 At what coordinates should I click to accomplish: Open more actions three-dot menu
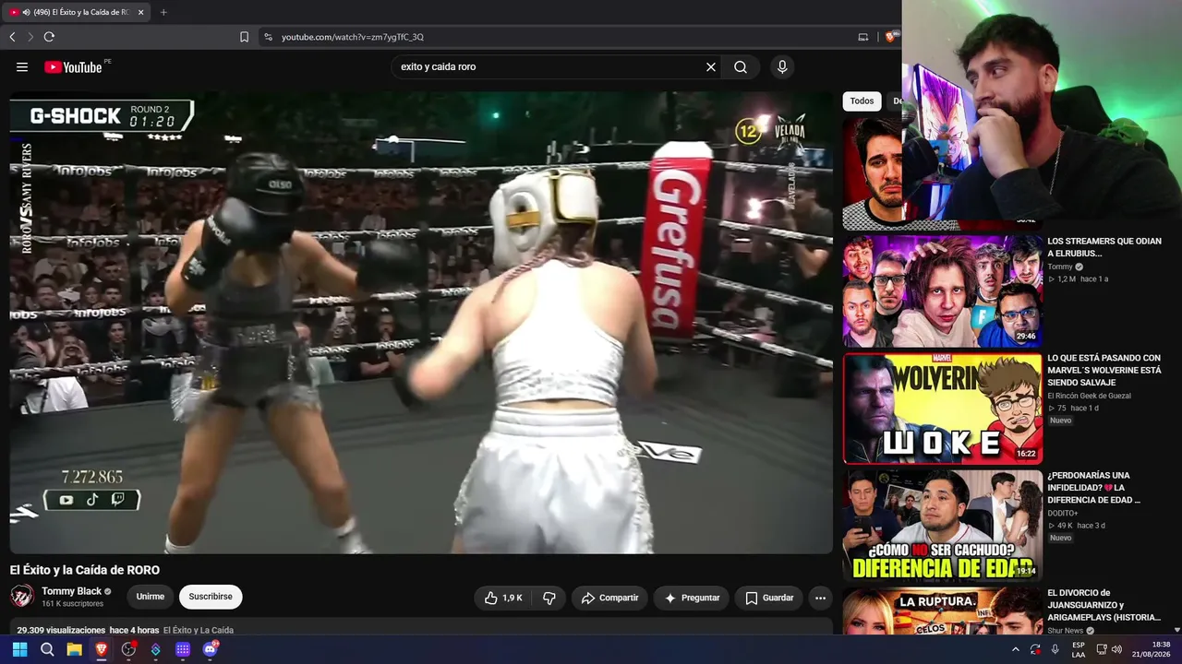820,598
